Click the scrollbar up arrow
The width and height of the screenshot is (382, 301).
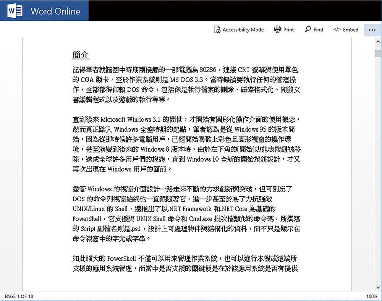(378, 42)
